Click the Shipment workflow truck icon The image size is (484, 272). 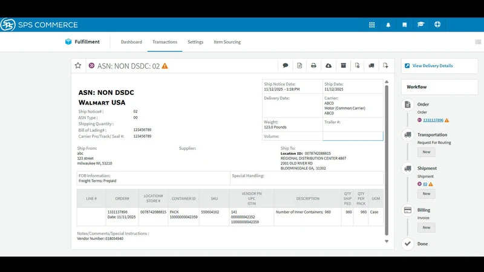pos(408,169)
